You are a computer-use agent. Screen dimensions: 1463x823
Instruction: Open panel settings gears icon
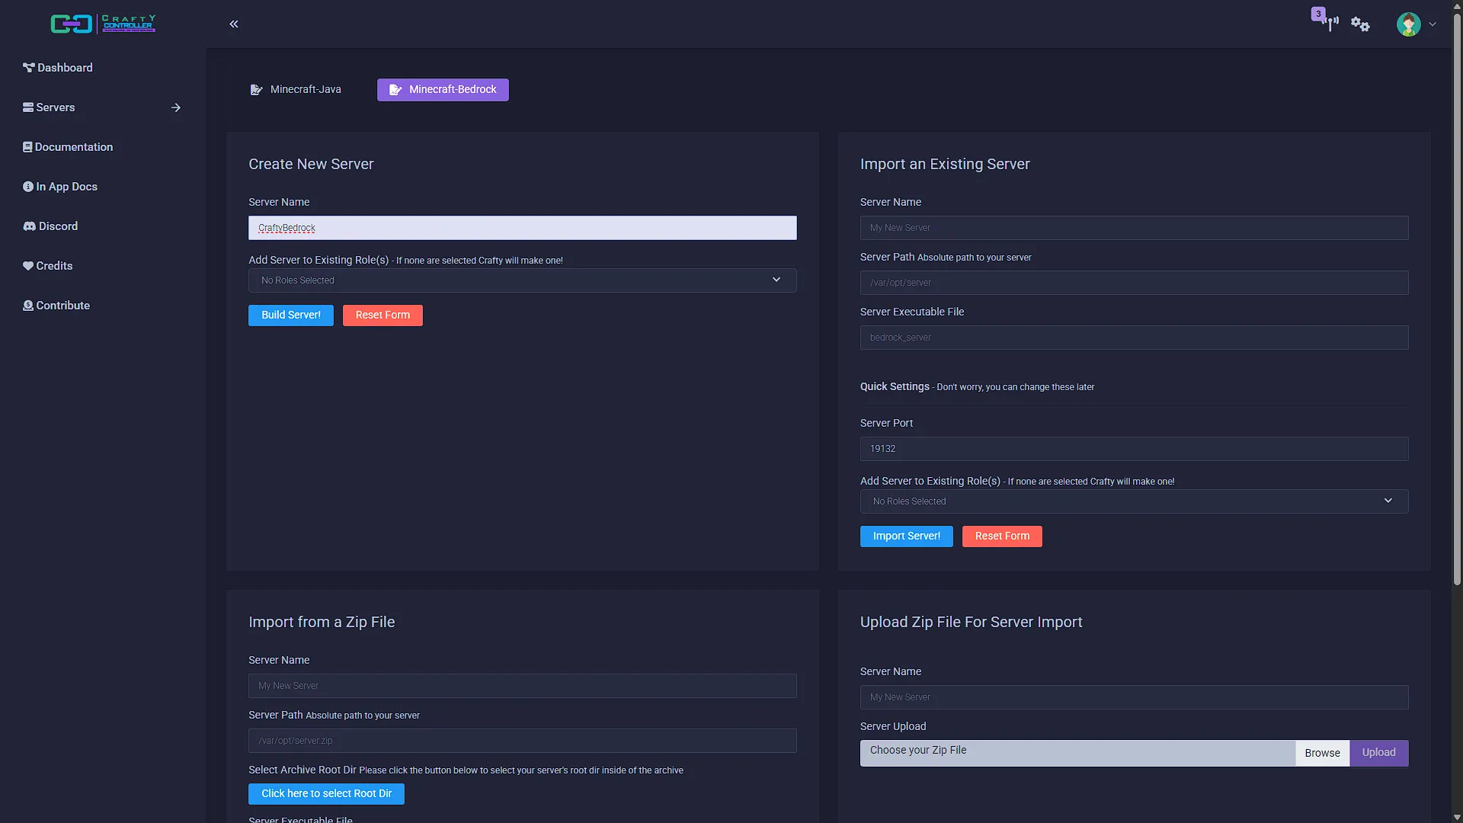tap(1360, 24)
